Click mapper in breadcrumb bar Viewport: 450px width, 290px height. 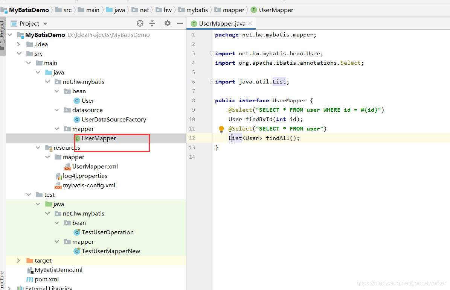pos(233,10)
